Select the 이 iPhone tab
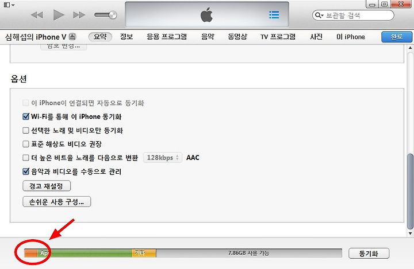 [351, 37]
